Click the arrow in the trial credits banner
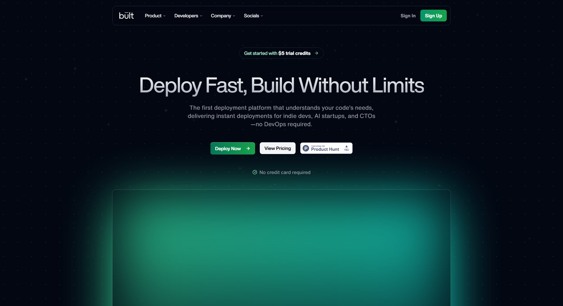The image size is (563, 306). pos(316,53)
